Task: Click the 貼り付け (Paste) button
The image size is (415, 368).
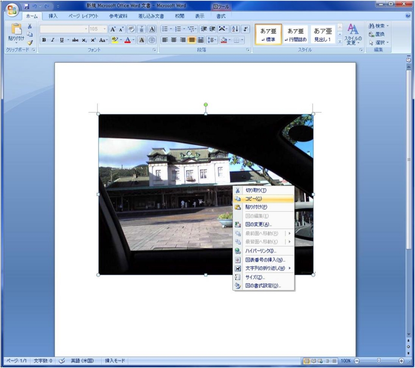Action: 15,32
